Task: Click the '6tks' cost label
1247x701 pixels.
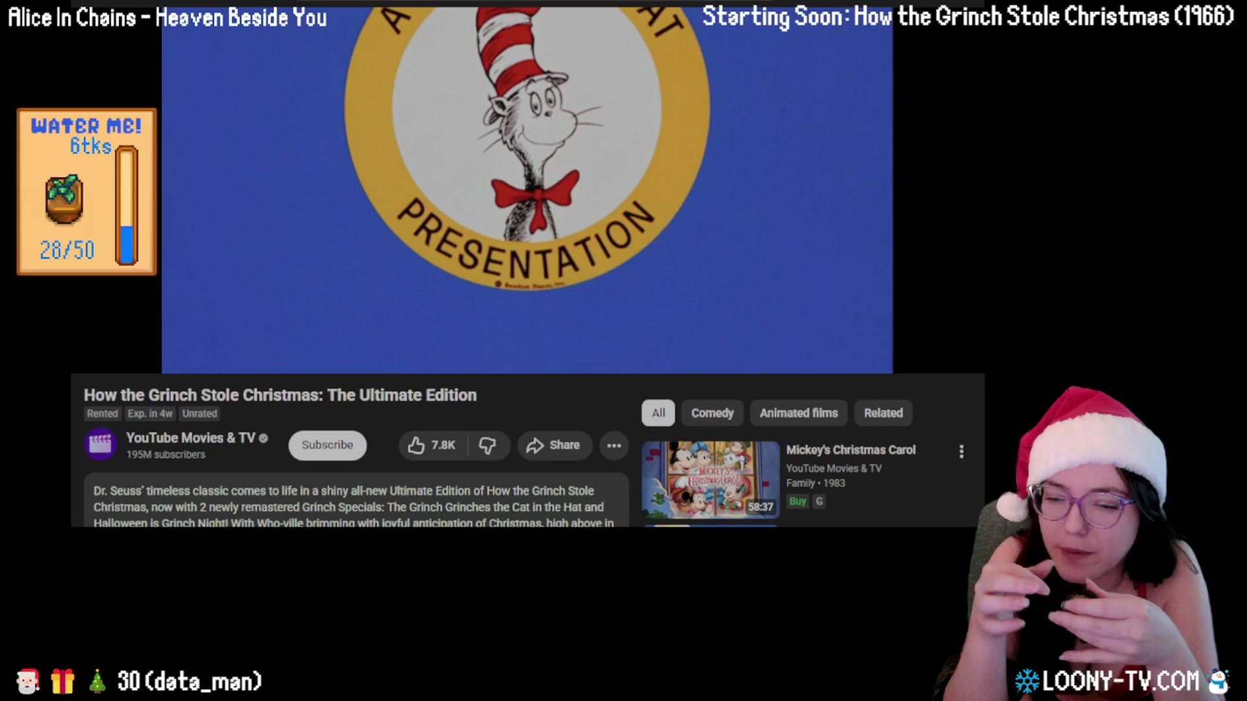Action: pyautogui.click(x=91, y=146)
